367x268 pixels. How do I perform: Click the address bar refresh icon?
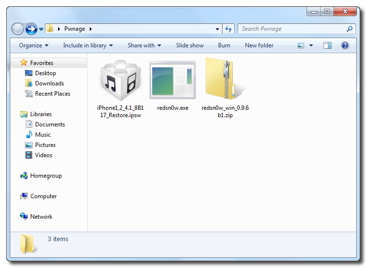[228, 29]
